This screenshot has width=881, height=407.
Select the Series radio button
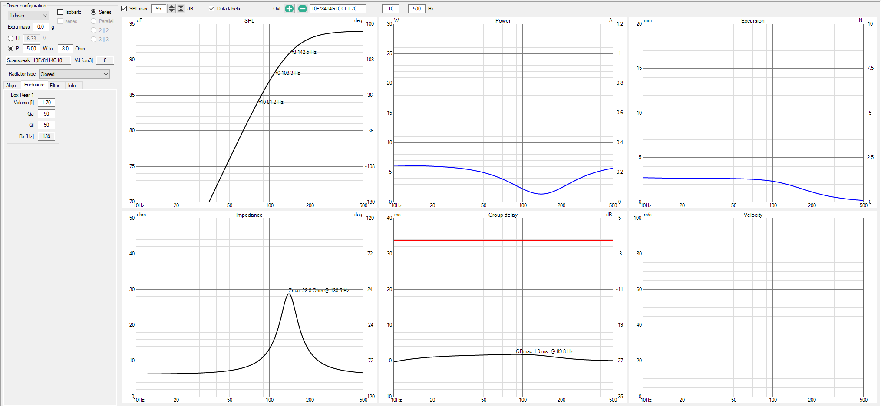point(93,12)
